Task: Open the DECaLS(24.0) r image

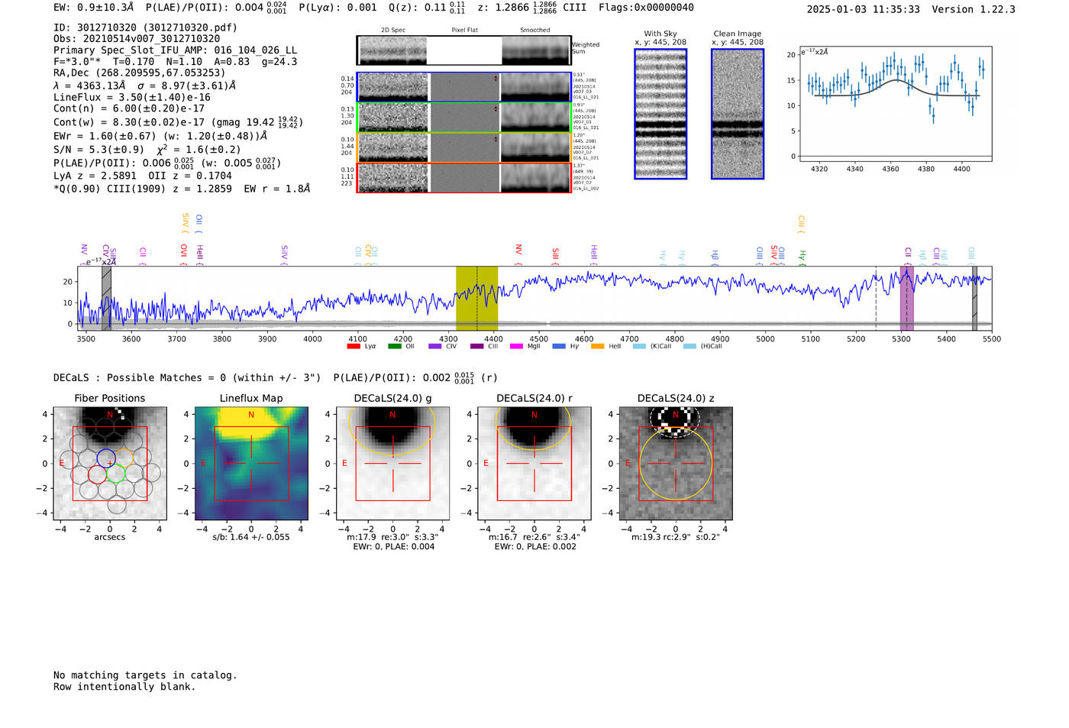Action: click(534, 464)
